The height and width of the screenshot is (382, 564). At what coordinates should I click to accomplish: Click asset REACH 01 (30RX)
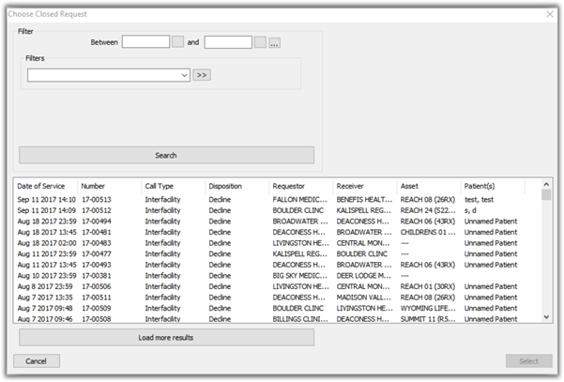pyautogui.click(x=428, y=286)
